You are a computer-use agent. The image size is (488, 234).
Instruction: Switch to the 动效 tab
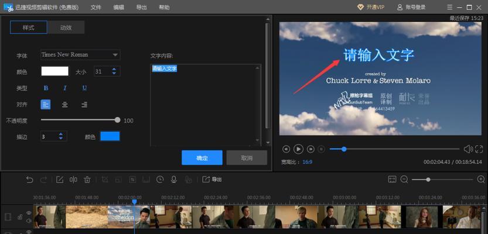tap(66, 27)
